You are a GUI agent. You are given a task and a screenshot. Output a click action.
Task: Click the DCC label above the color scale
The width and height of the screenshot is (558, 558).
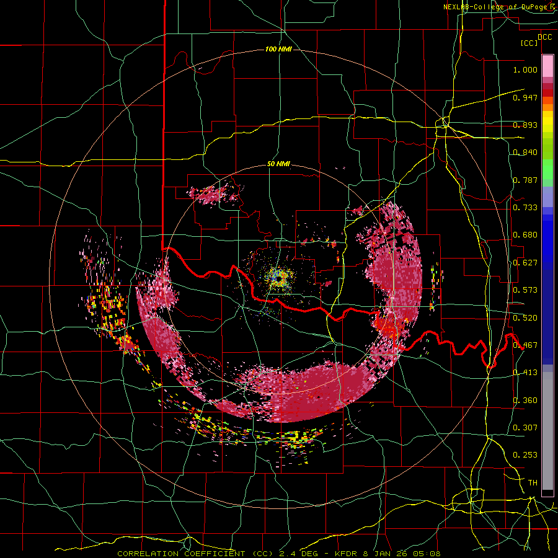(544, 37)
